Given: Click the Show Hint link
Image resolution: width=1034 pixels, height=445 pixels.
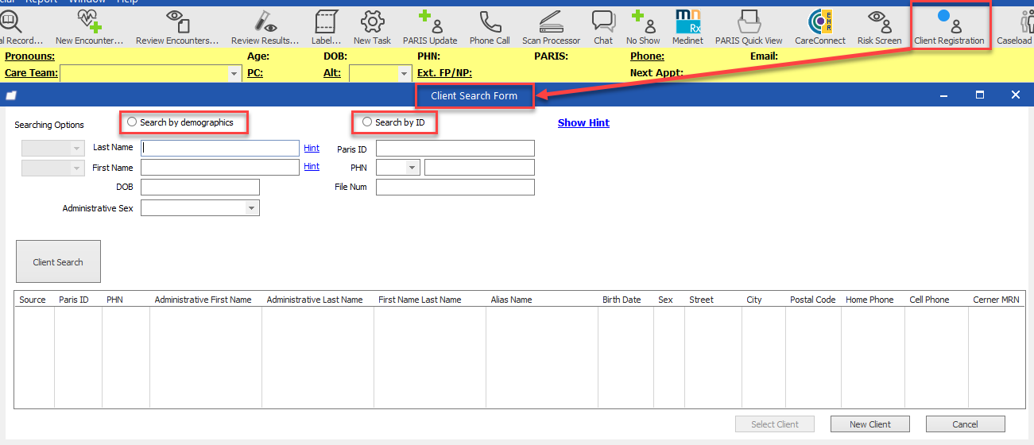Looking at the screenshot, I should tap(583, 123).
